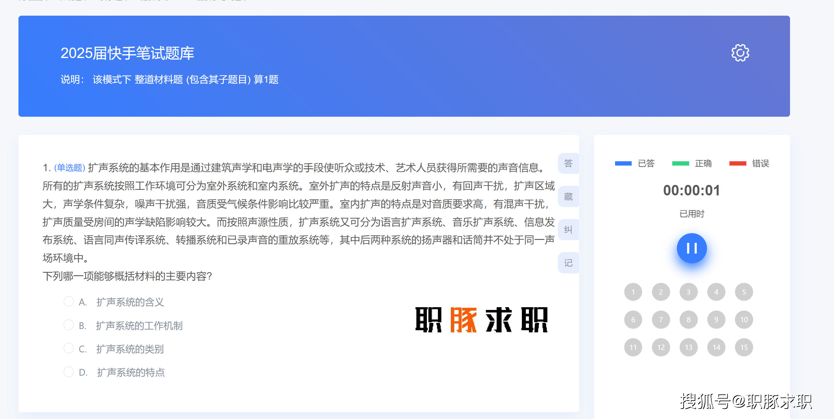Jump to question 1 circle
The width and height of the screenshot is (834, 419).
633,292
